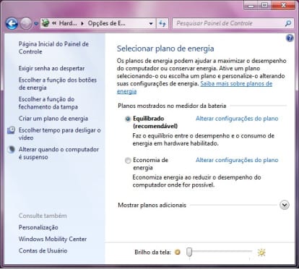The height and width of the screenshot is (270, 299).
Task: Click the 'Brilho da tela:' label
Action: coord(152,252)
